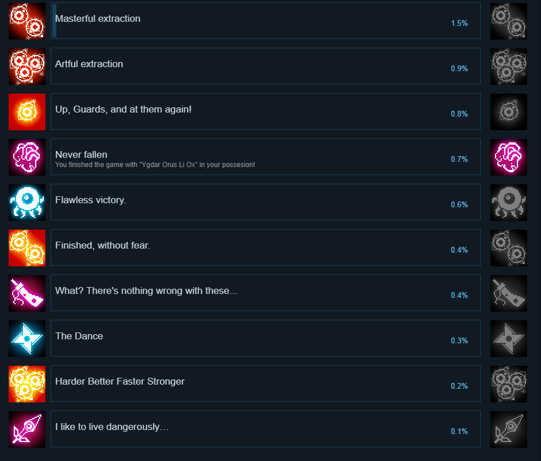
Task: Open the Masterful extraction achievement row
Action: pos(265,21)
